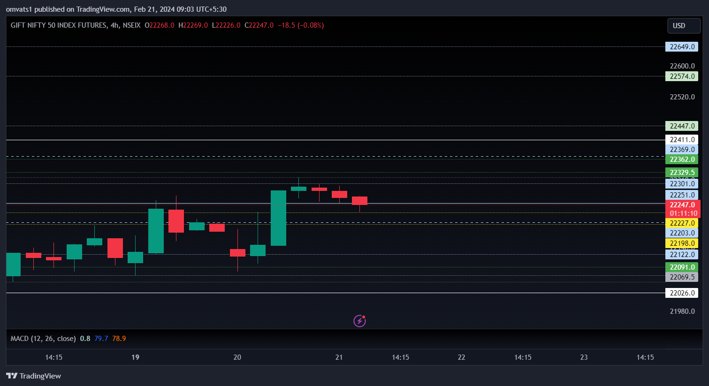The image size is (709, 386).
Task: Click the large green candle after date 20
Action: point(278,218)
